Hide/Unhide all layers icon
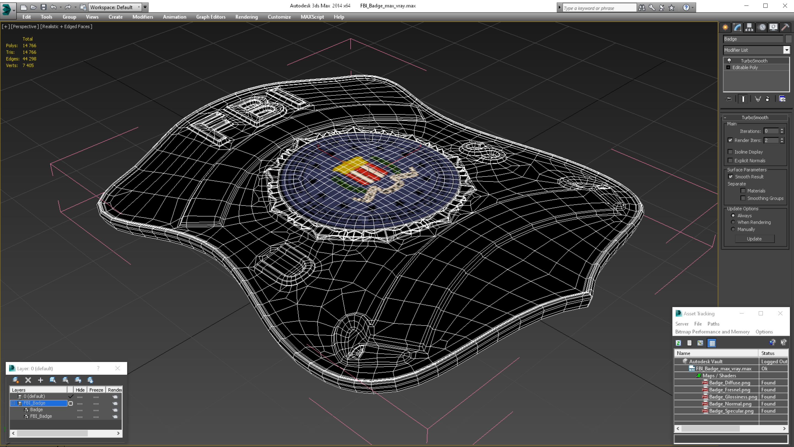794x447 pixels. (x=78, y=380)
